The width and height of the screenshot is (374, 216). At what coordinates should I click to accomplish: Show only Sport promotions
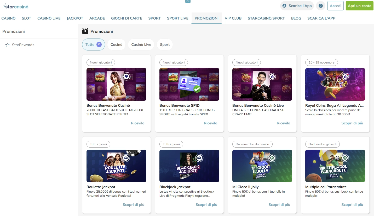point(165,44)
